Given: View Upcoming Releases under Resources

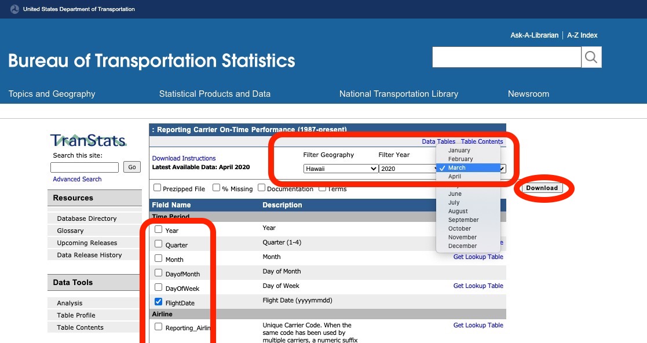Looking at the screenshot, I should pos(87,243).
